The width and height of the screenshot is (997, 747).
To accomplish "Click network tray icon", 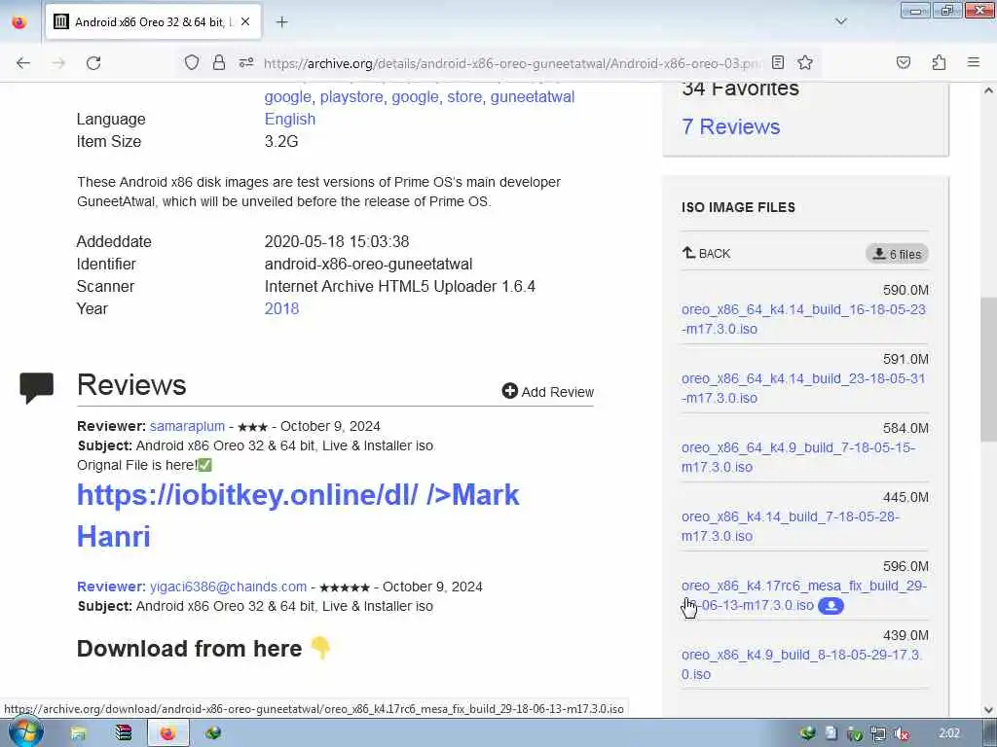I will (878, 733).
